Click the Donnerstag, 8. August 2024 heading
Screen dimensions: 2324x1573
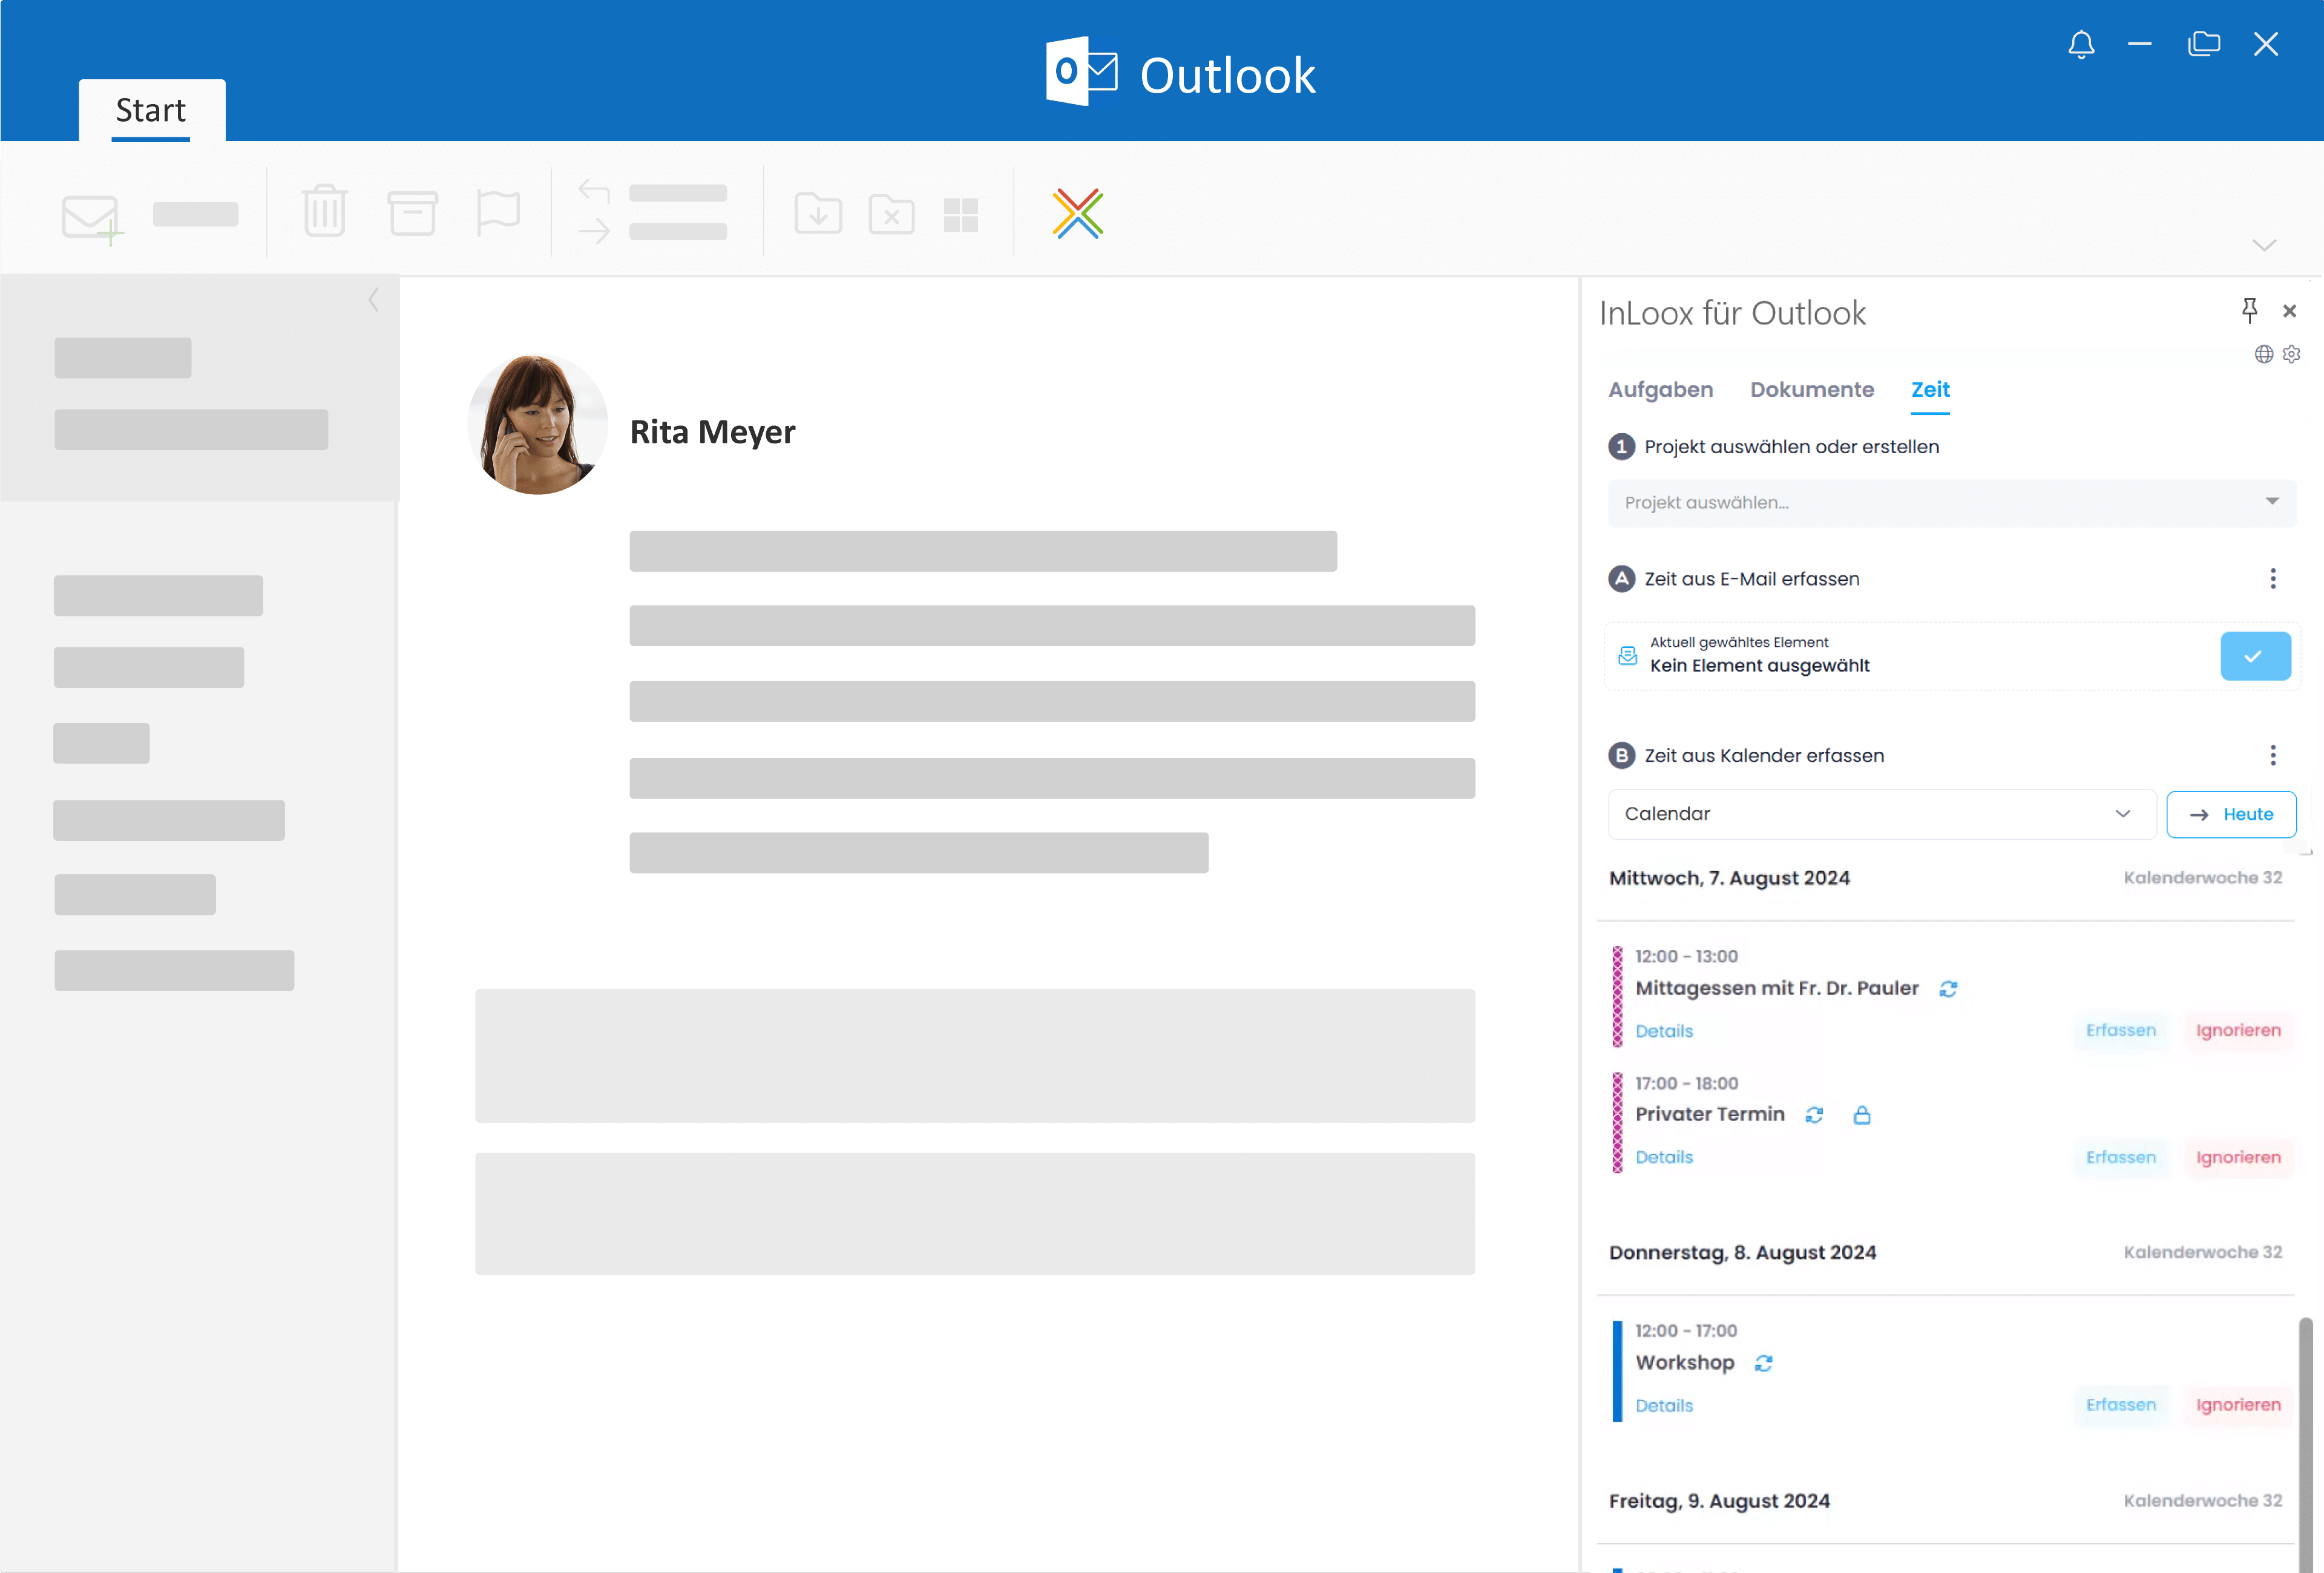[x=1742, y=1253]
